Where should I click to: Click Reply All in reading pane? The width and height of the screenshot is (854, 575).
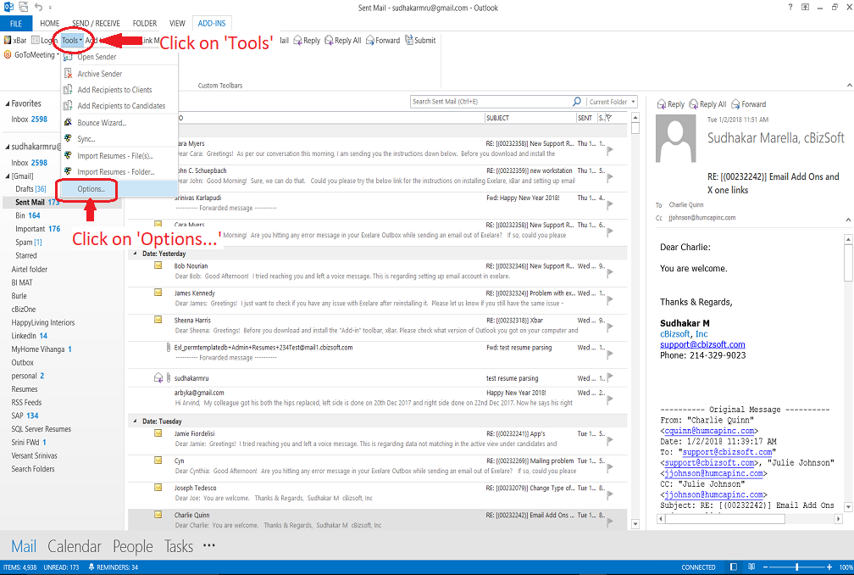(708, 104)
